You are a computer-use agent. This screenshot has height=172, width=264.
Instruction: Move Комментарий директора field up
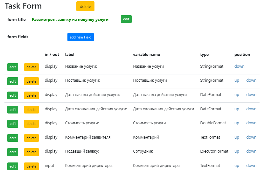coord(237,166)
